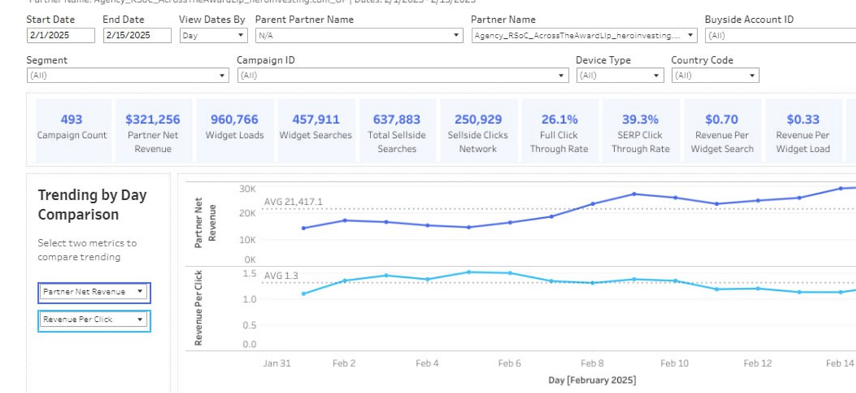Open the Campaign ID dropdown
Image resolution: width=856 pixels, height=393 pixels.
[403, 76]
